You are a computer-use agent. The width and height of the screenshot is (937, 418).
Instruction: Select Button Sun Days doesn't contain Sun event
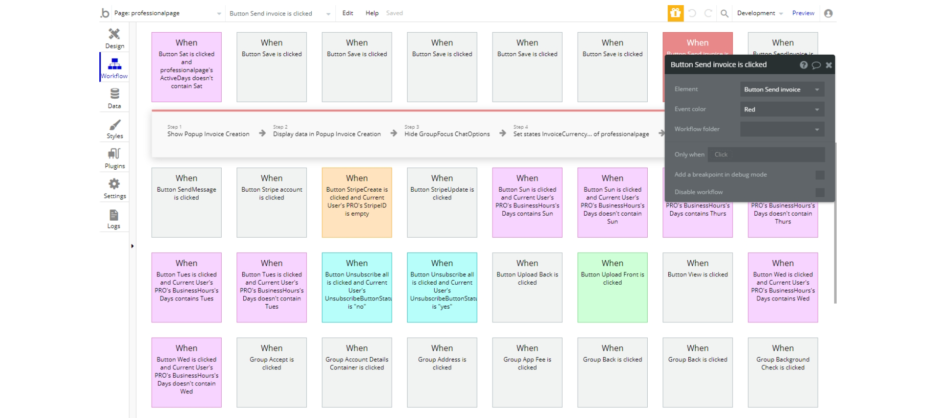[612, 202]
